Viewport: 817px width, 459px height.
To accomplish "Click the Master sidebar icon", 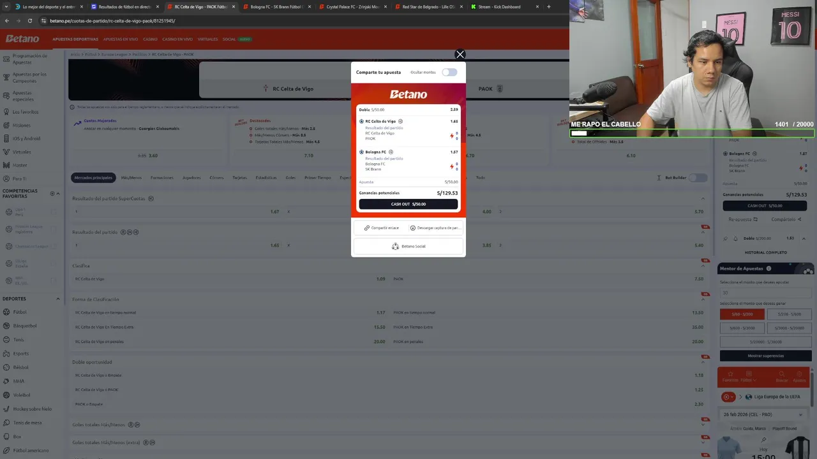I will pos(6,165).
